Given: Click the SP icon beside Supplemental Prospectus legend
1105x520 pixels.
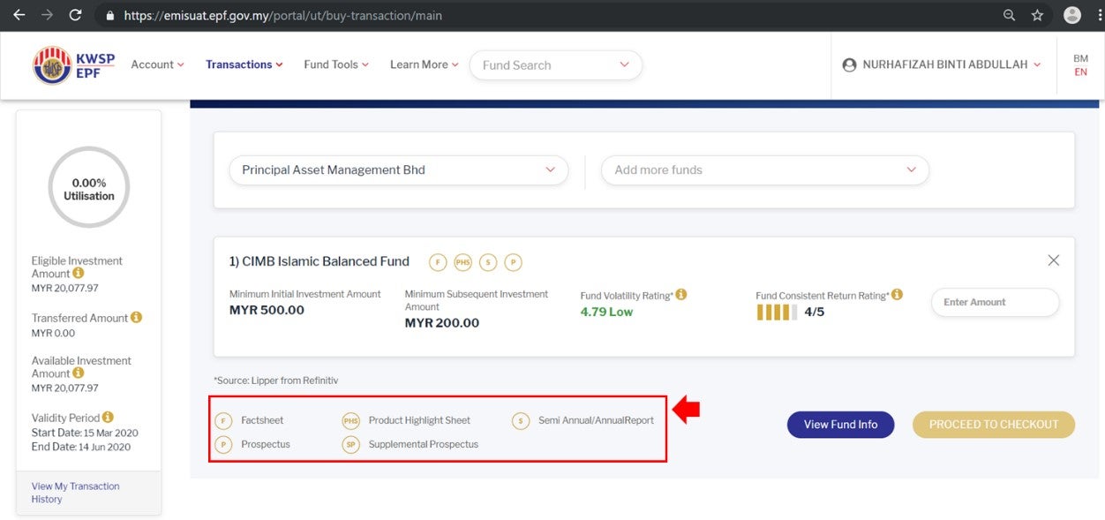Looking at the screenshot, I should coord(351,445).
